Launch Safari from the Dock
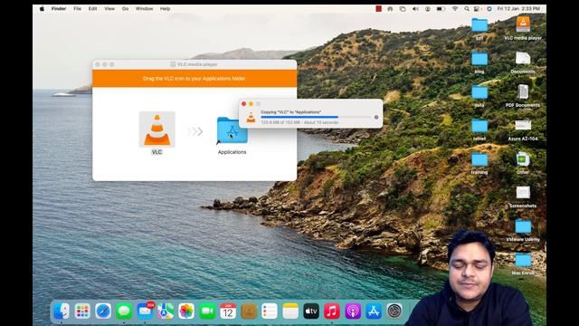The height and width of the screenshot is (326, 579). pyautogui.click(x=103, y=312)
